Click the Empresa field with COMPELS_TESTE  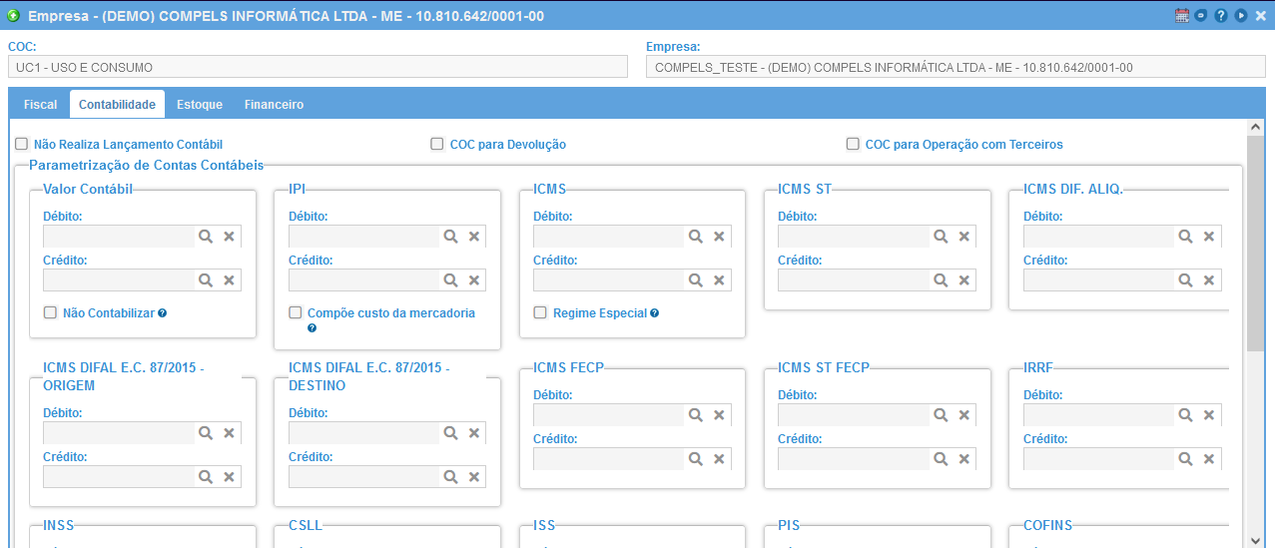[x=956, y=67]
